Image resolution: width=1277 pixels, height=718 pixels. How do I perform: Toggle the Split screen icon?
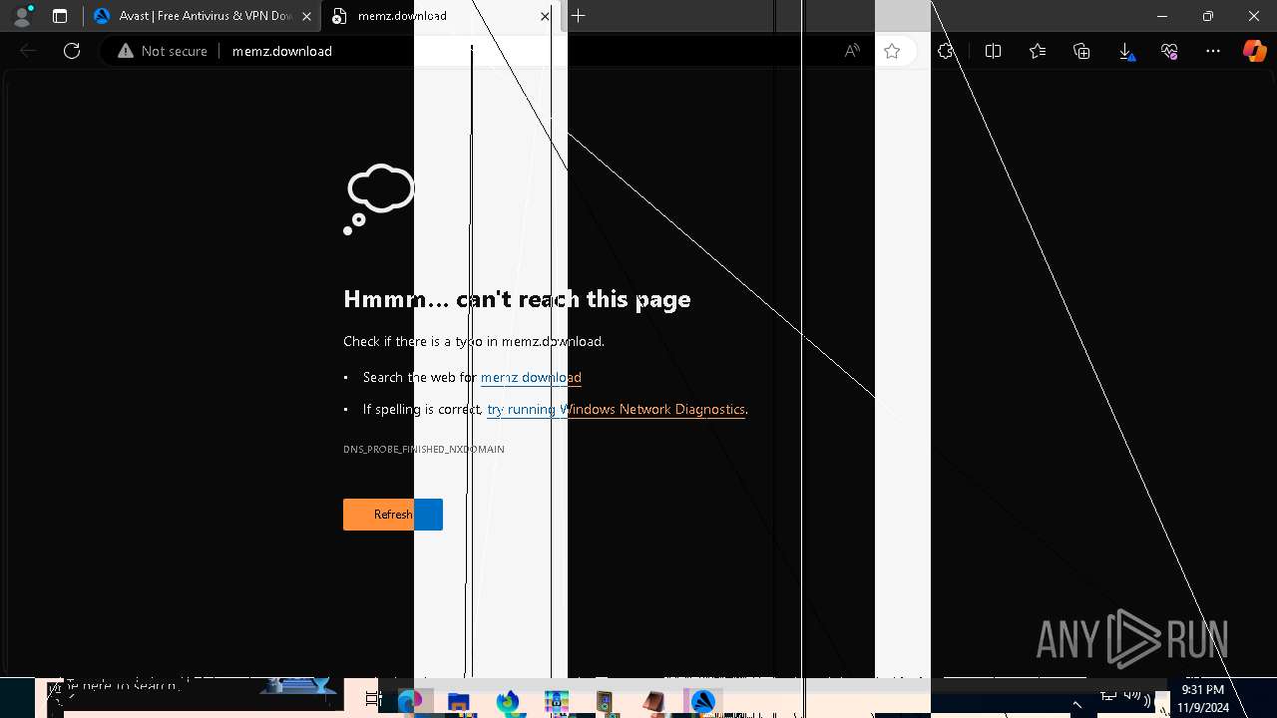coord(993,51)
